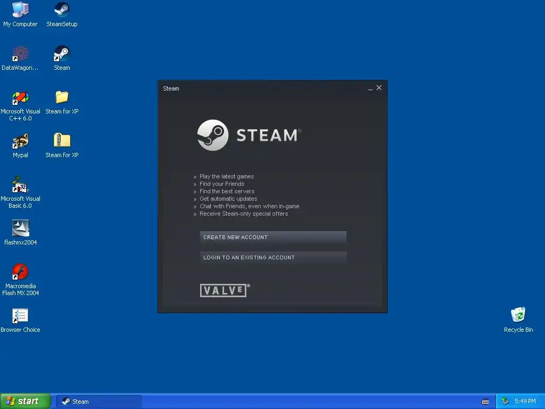
Task: Click 'Play the latest games' text
Action: (227, 176)
